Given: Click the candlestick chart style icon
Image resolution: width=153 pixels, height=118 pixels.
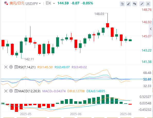Looking at the screenshot, I should (135, 4).
